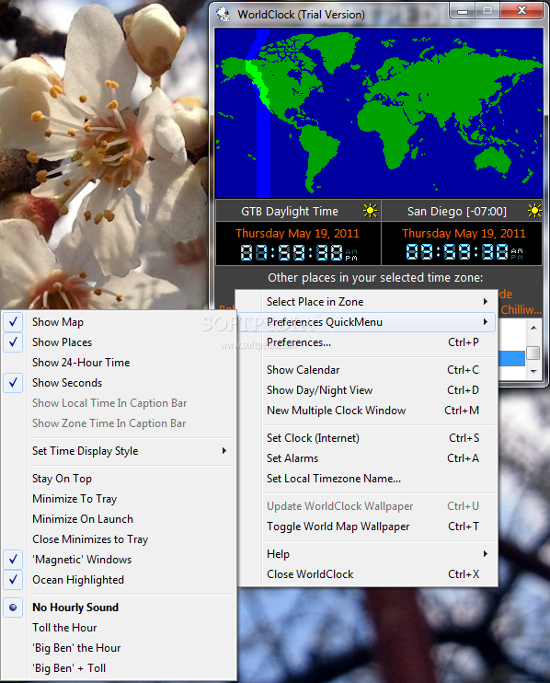Enable Show 24-Hour Time

pyautogui.click(x=120, y=363)
